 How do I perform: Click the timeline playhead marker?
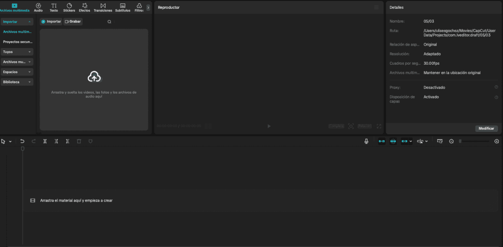pos(23,149)
